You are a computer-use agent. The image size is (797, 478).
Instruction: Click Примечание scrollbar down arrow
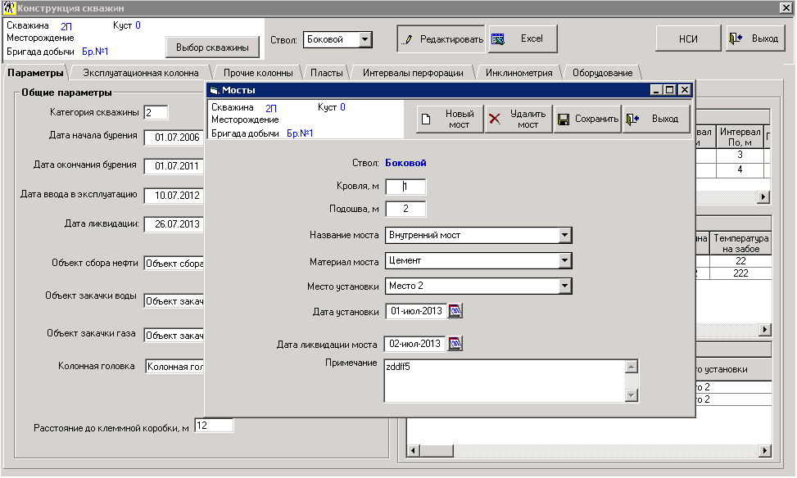click(x=631, y=395)
